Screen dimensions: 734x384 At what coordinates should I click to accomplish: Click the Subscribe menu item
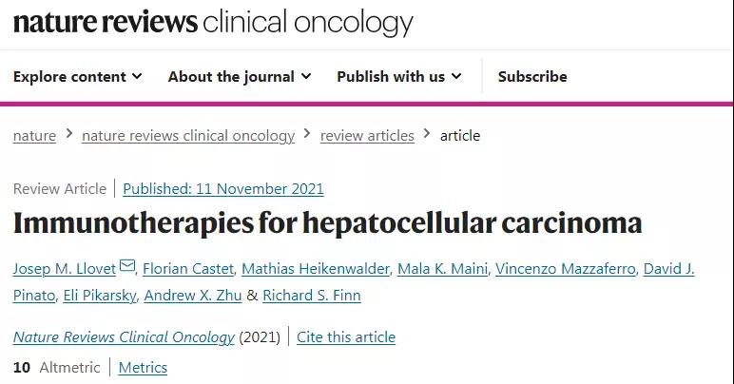[532, 77]
